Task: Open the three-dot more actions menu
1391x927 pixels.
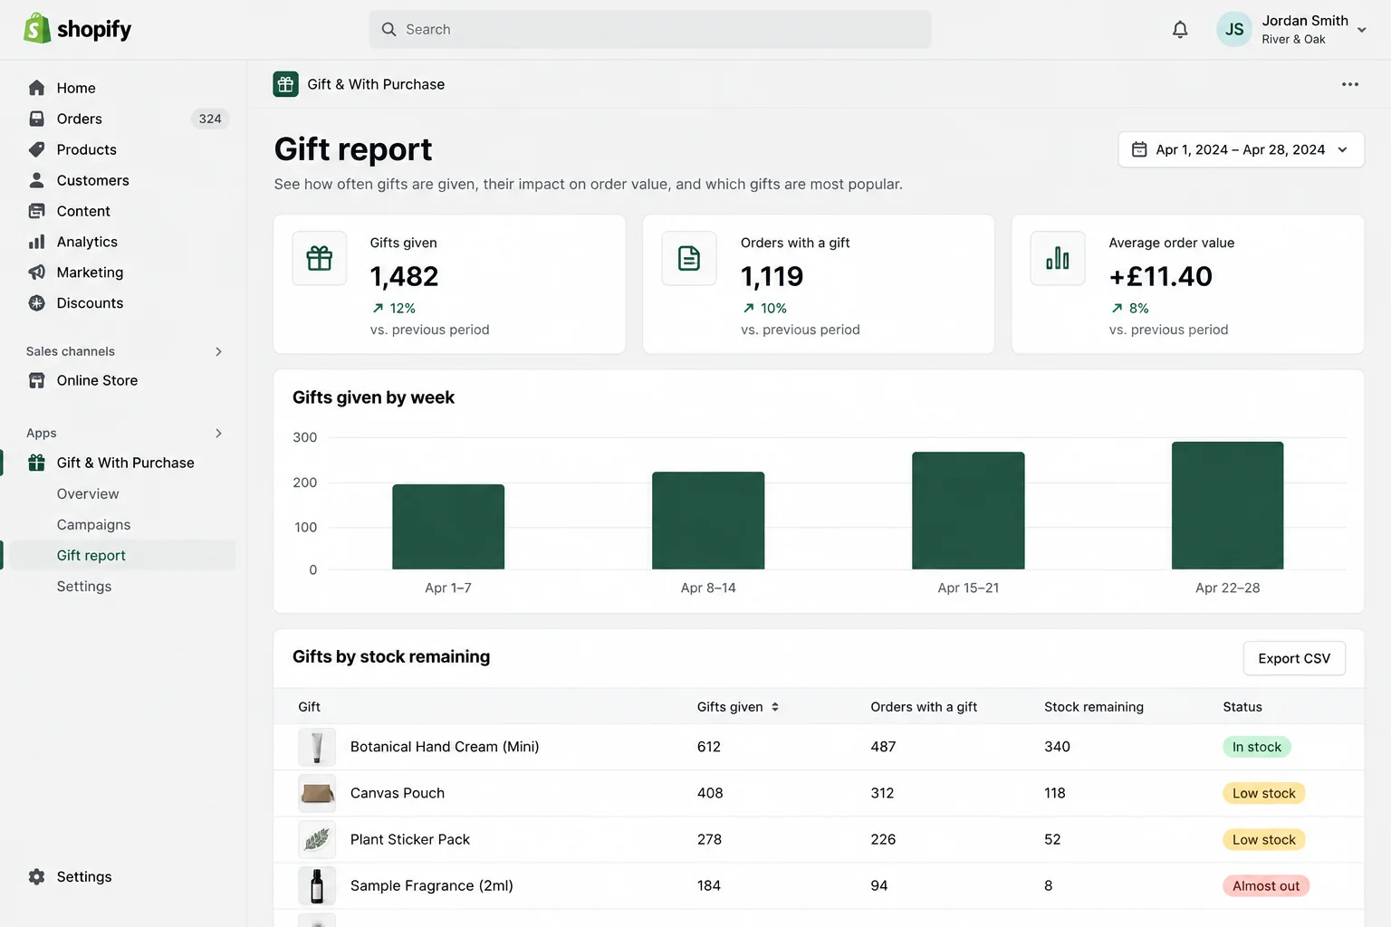Action: (x=1349, y=84)
